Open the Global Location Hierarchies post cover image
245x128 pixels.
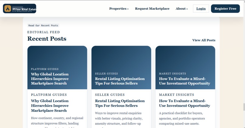(x=57, y=67)
